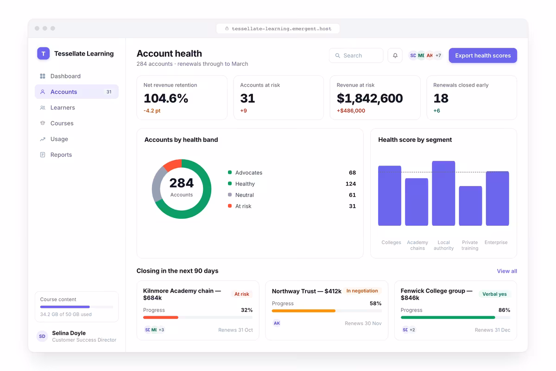Viewport: 556px width, 371px height.
Task: Open notifications via the bell icon
Action: 395,56
